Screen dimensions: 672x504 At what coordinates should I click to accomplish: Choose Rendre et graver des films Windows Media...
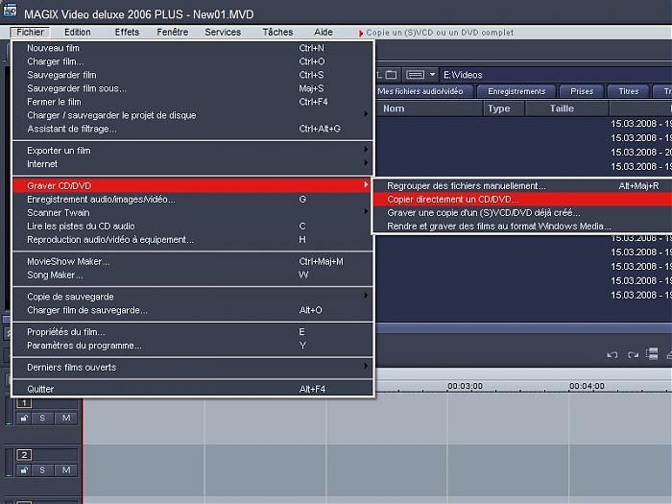pos(523,226)
